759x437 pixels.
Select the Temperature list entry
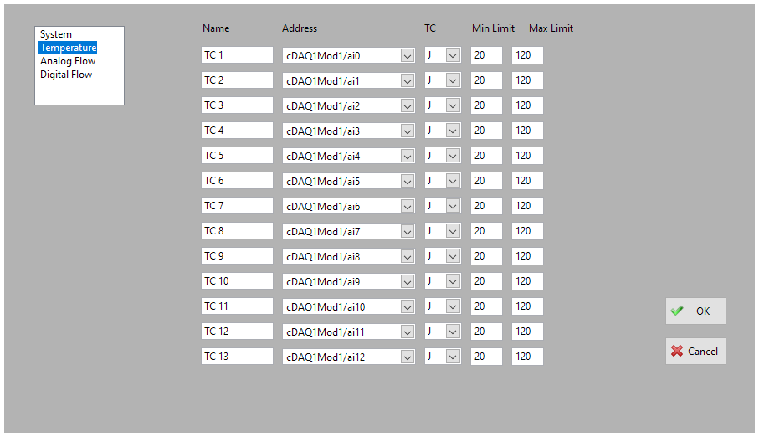pos(68,48)
